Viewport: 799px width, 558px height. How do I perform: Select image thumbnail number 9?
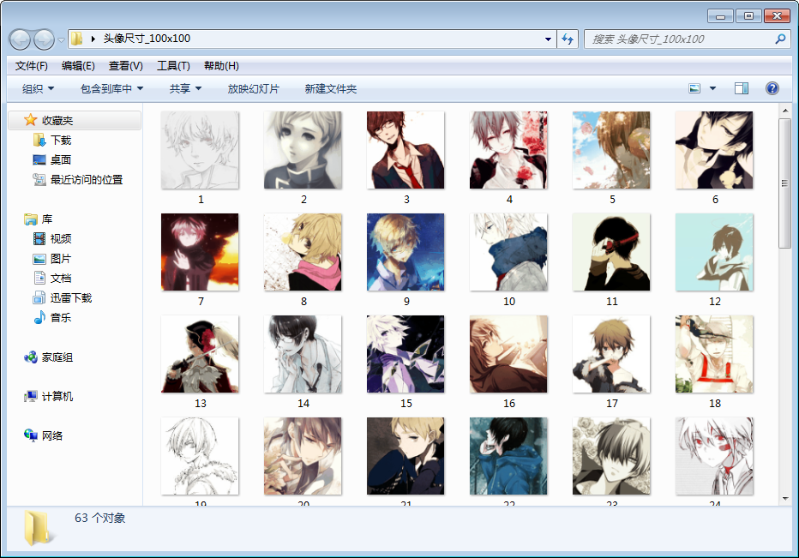406,252
